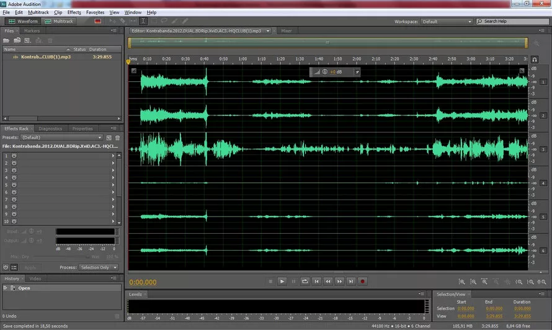Toggle channel 6 enable button
This screenshot has width=552, height=330.
coord(543,251)
